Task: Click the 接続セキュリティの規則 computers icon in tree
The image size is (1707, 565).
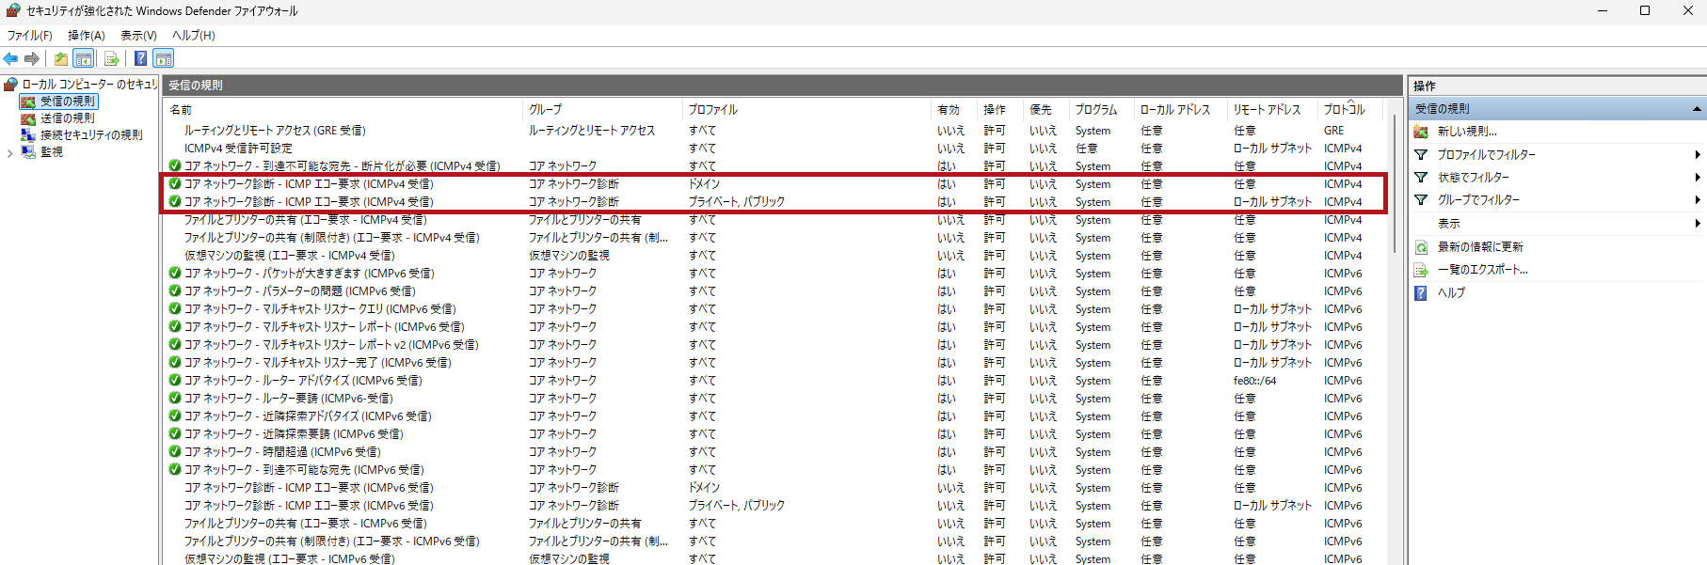Action: (28, 135)
